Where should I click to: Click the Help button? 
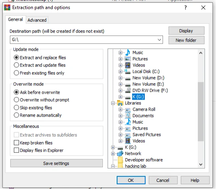pyautogui.click(x=195, y=180)
